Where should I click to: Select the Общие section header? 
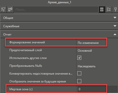(59, 18)
